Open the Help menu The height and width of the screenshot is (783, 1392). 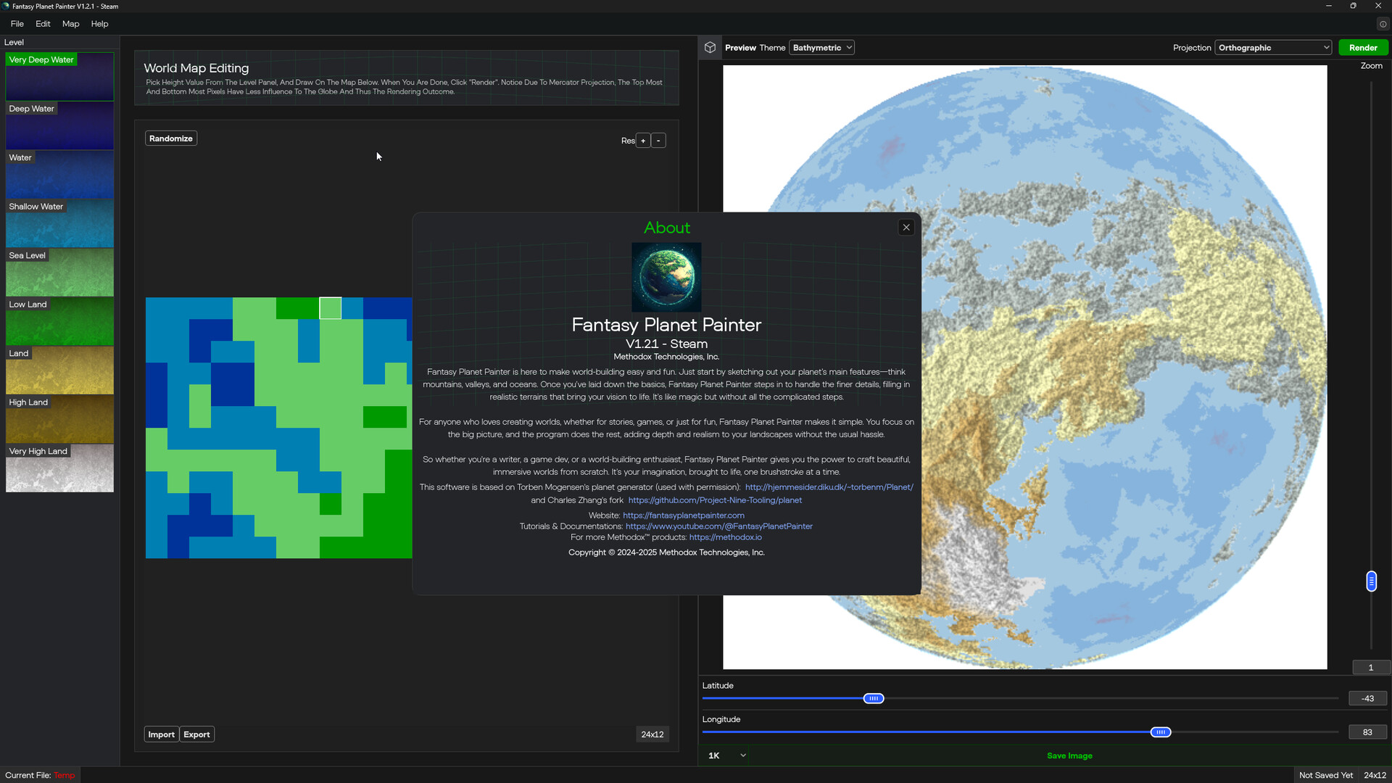pos(99,24)
